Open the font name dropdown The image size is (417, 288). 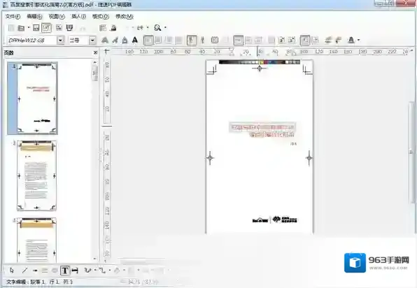(61, 41)
